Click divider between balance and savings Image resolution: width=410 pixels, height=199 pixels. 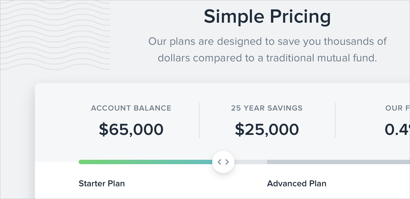tap(199, 121)
